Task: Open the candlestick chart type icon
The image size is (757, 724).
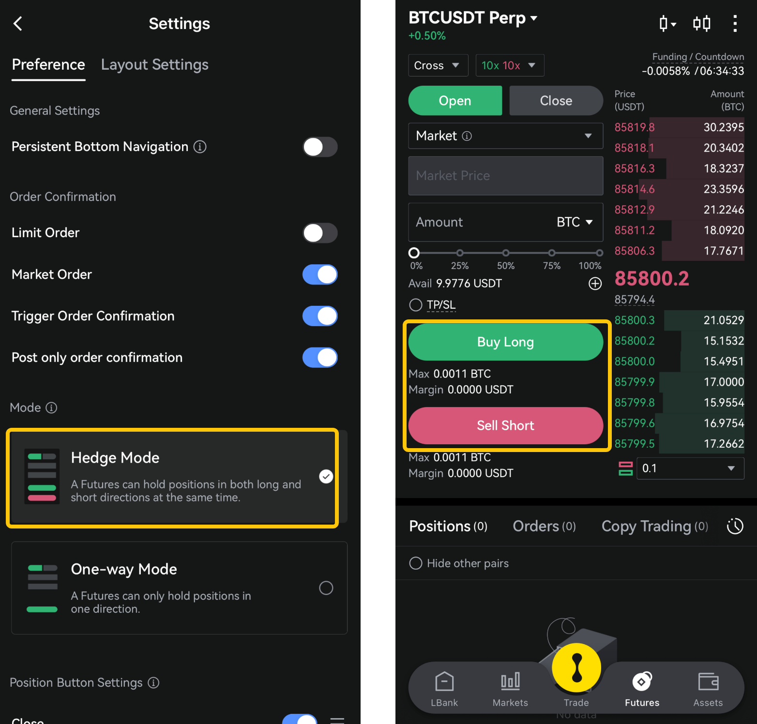Action: tap(667, 23)
